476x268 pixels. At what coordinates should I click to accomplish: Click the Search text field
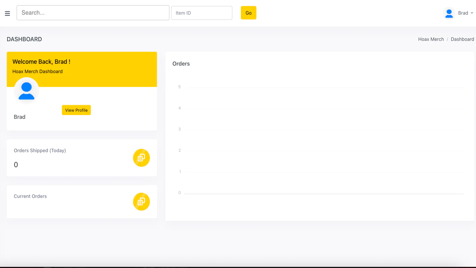point(93,13)
